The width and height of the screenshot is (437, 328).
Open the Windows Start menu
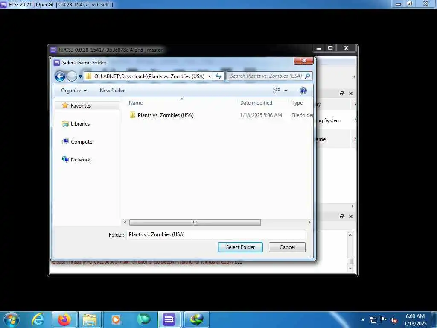coord(12,319)
